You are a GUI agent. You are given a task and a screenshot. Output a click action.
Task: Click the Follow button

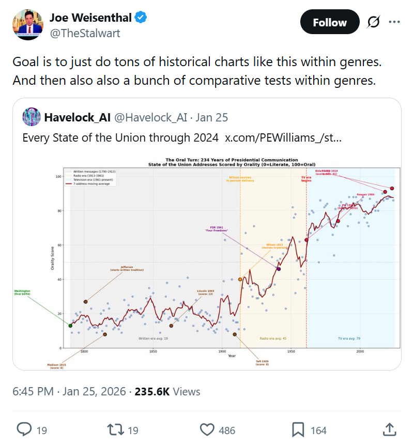tap(330, 22)
